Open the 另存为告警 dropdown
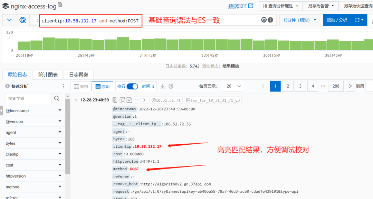This screenshot has height=199, width=373. pyautogui.click(x=321, y=6)
